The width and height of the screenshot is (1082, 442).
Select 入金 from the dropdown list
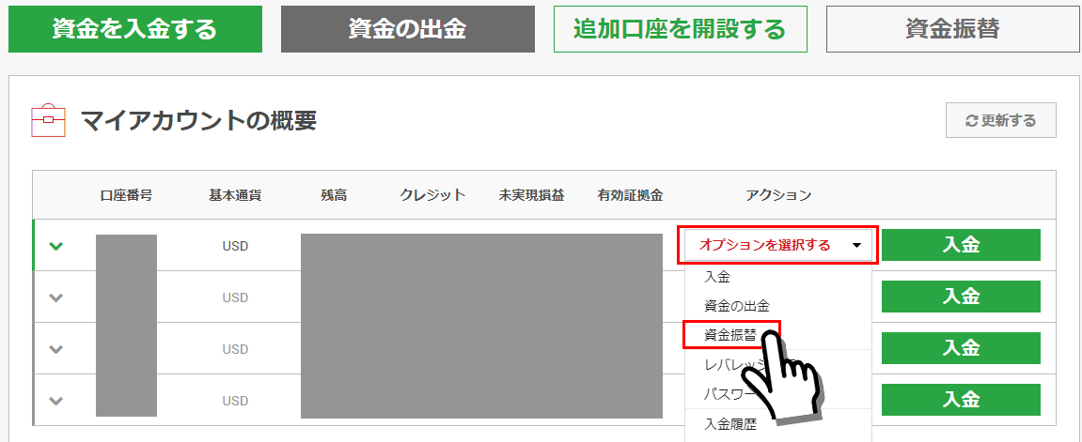pos(717,277)
